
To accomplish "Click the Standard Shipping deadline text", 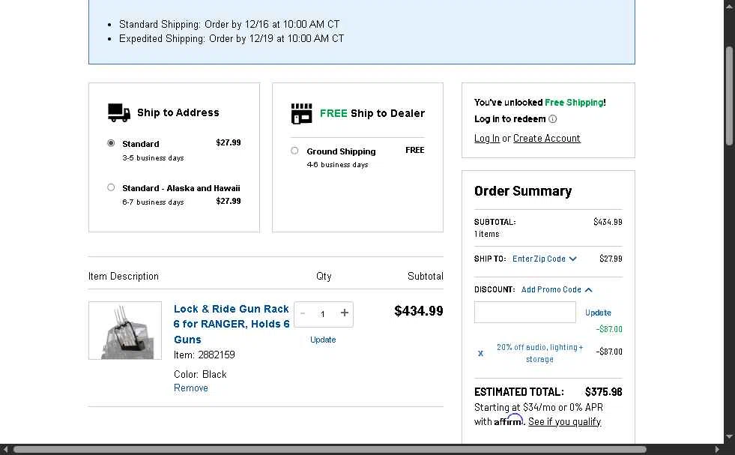I will click(229, 25).
